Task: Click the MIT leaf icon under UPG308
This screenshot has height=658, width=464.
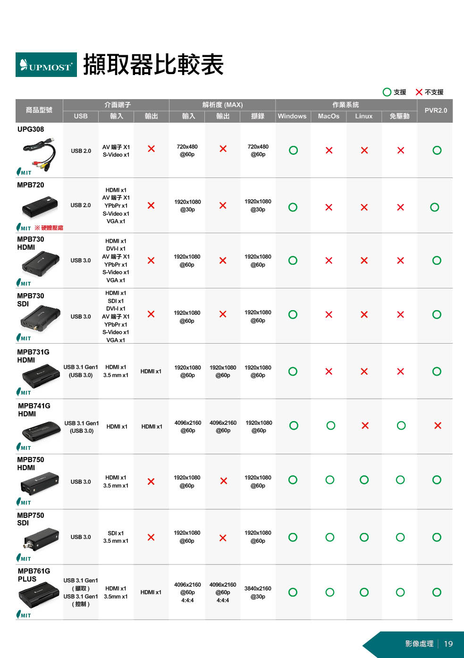Action: (19, 172)
